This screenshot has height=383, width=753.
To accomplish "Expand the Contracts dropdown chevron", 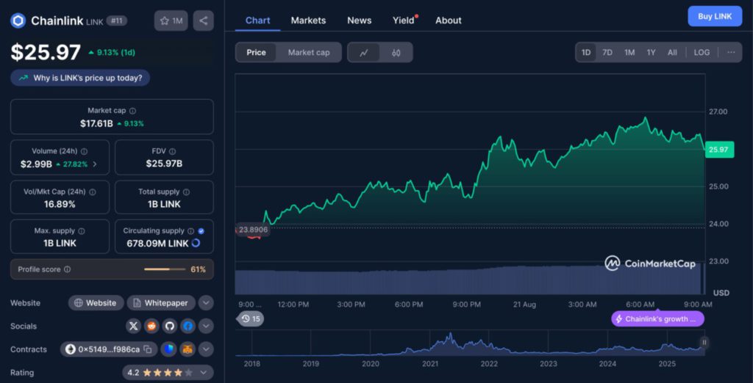I will 206,349.
